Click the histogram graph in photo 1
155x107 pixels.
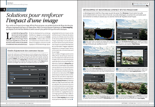pyautogui.click(x=104, y=34)
